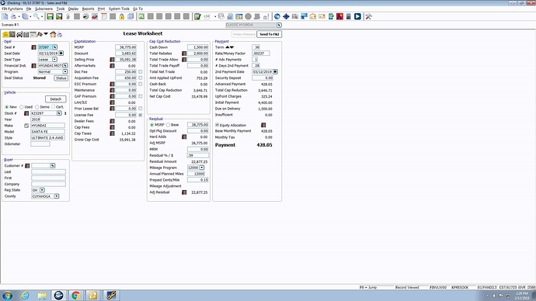Expand the dropdown arrow on worksheet toolbar
Viewport: 536px width, 301px height.
(x=46, y=34)
